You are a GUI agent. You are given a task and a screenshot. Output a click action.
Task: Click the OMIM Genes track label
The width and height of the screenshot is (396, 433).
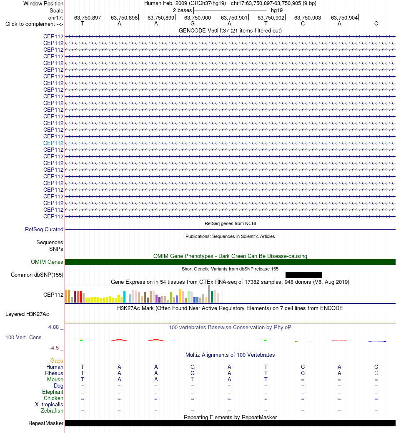pos(47,262)
